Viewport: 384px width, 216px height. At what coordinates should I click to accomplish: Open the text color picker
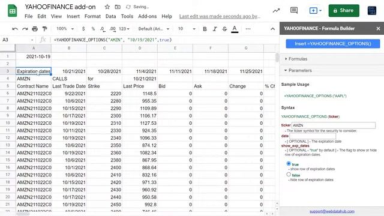click(x=235, y=29)
